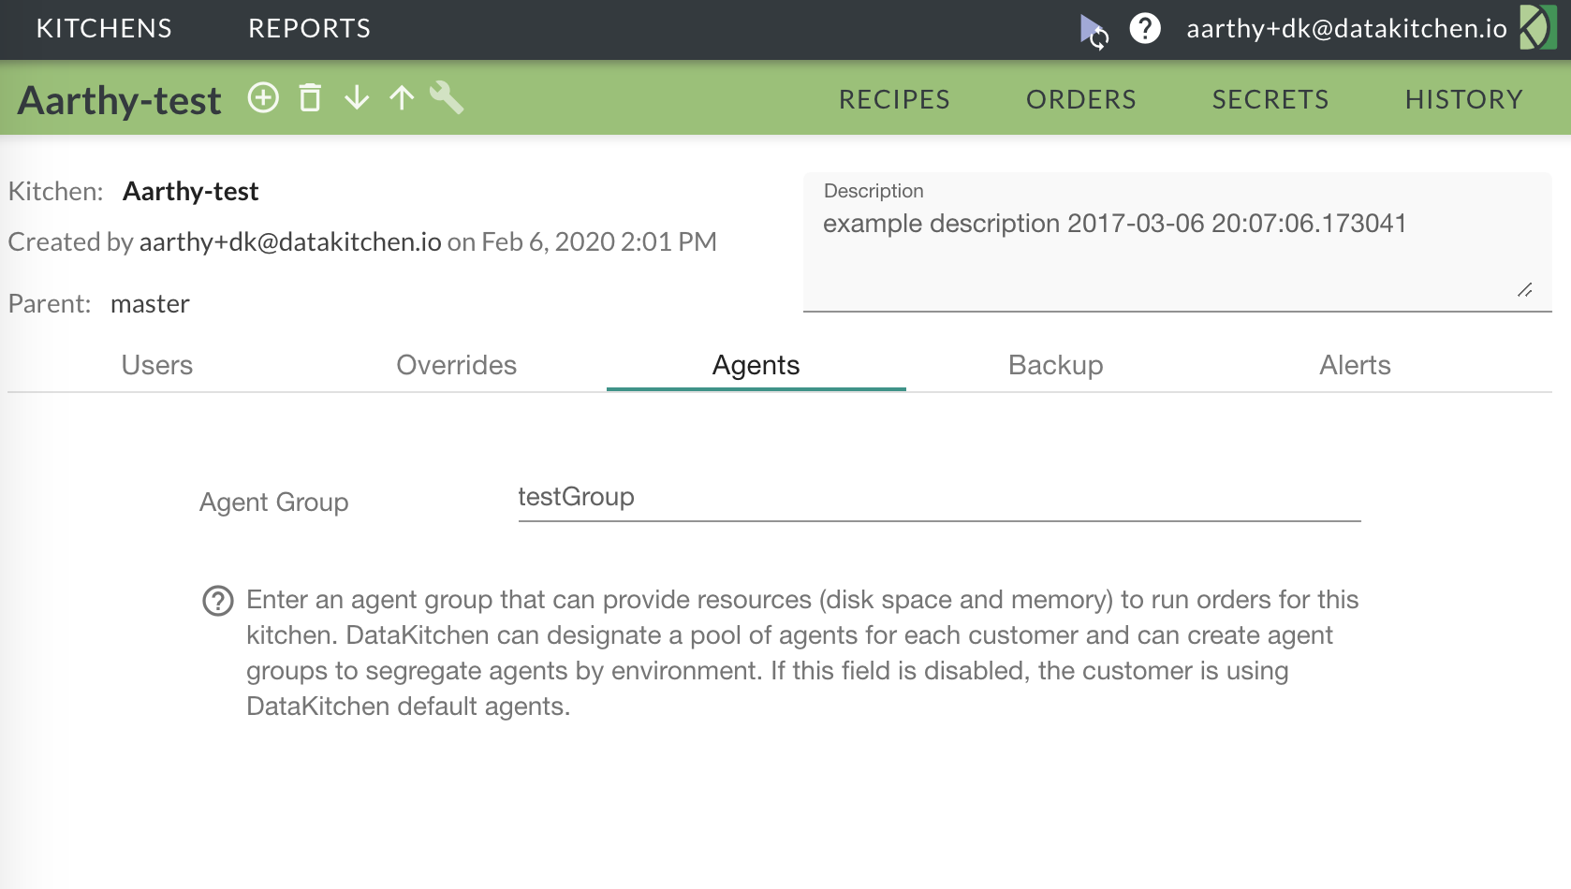This screenshot has height=889, width=1571.
Task: Switch to the Alerts tab
Action: tap(1356, 365)
